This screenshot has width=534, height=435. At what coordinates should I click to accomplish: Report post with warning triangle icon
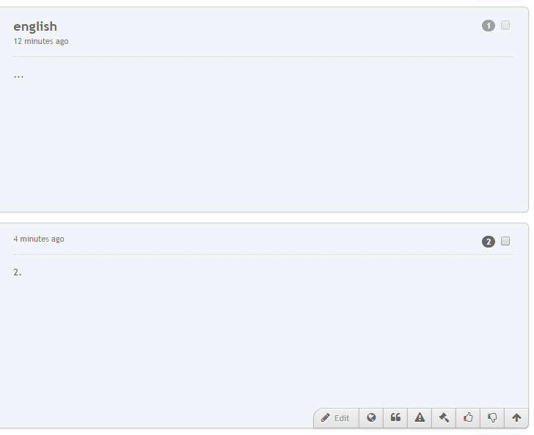click(420, 417)
